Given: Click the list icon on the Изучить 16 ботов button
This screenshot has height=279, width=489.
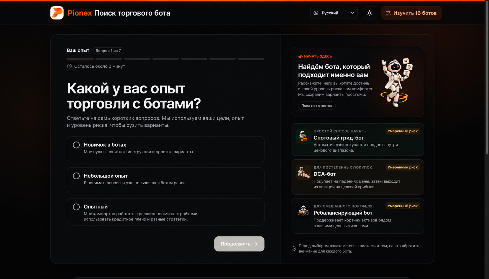Looking at the screenshot, I should pos(388,13).
